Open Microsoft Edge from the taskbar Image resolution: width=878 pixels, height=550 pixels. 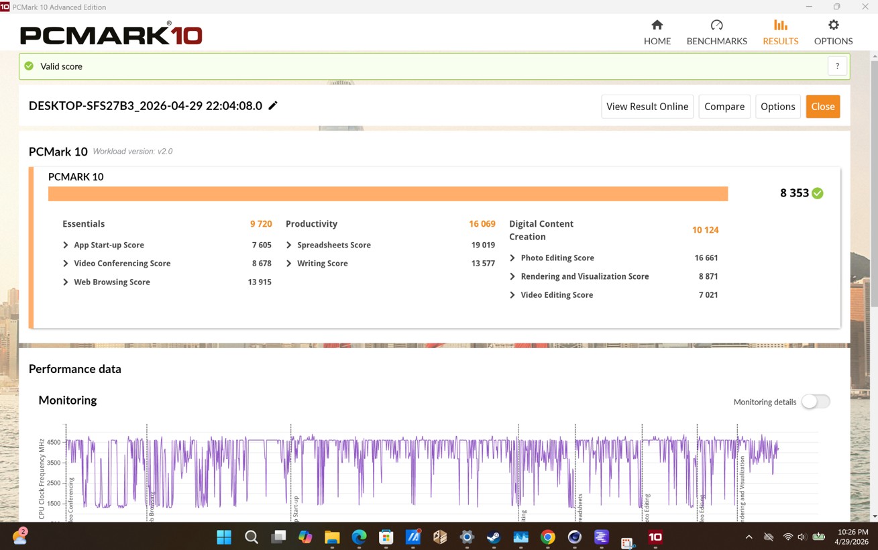coord(359,537)
